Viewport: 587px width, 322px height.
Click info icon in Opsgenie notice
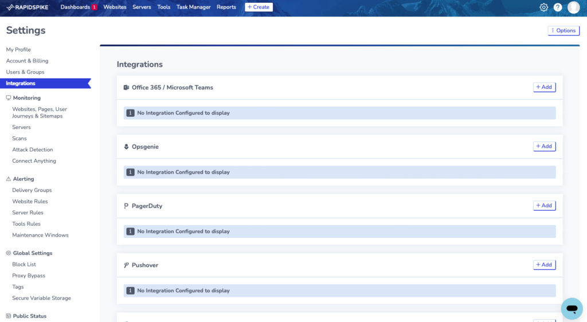(130, 172)
